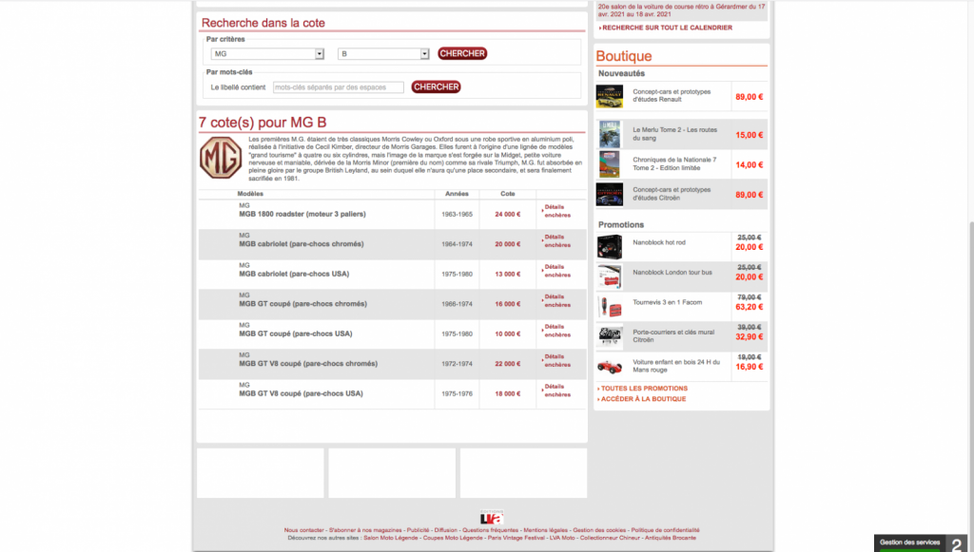Image resolution: width=974 pixels, height=552 pixels.
Task: Open Détails enchères for MGB cabriolet pare-chocs USA
Action: click(557, 271)
